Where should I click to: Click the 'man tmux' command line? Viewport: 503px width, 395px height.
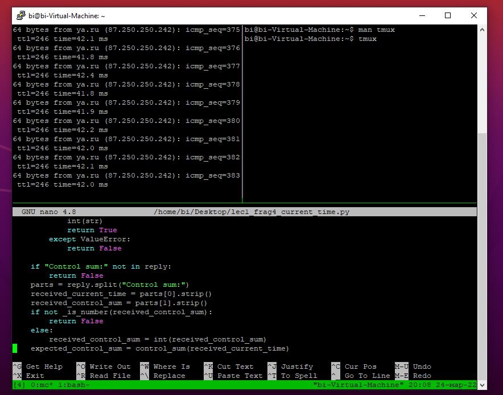coord(320,30)
